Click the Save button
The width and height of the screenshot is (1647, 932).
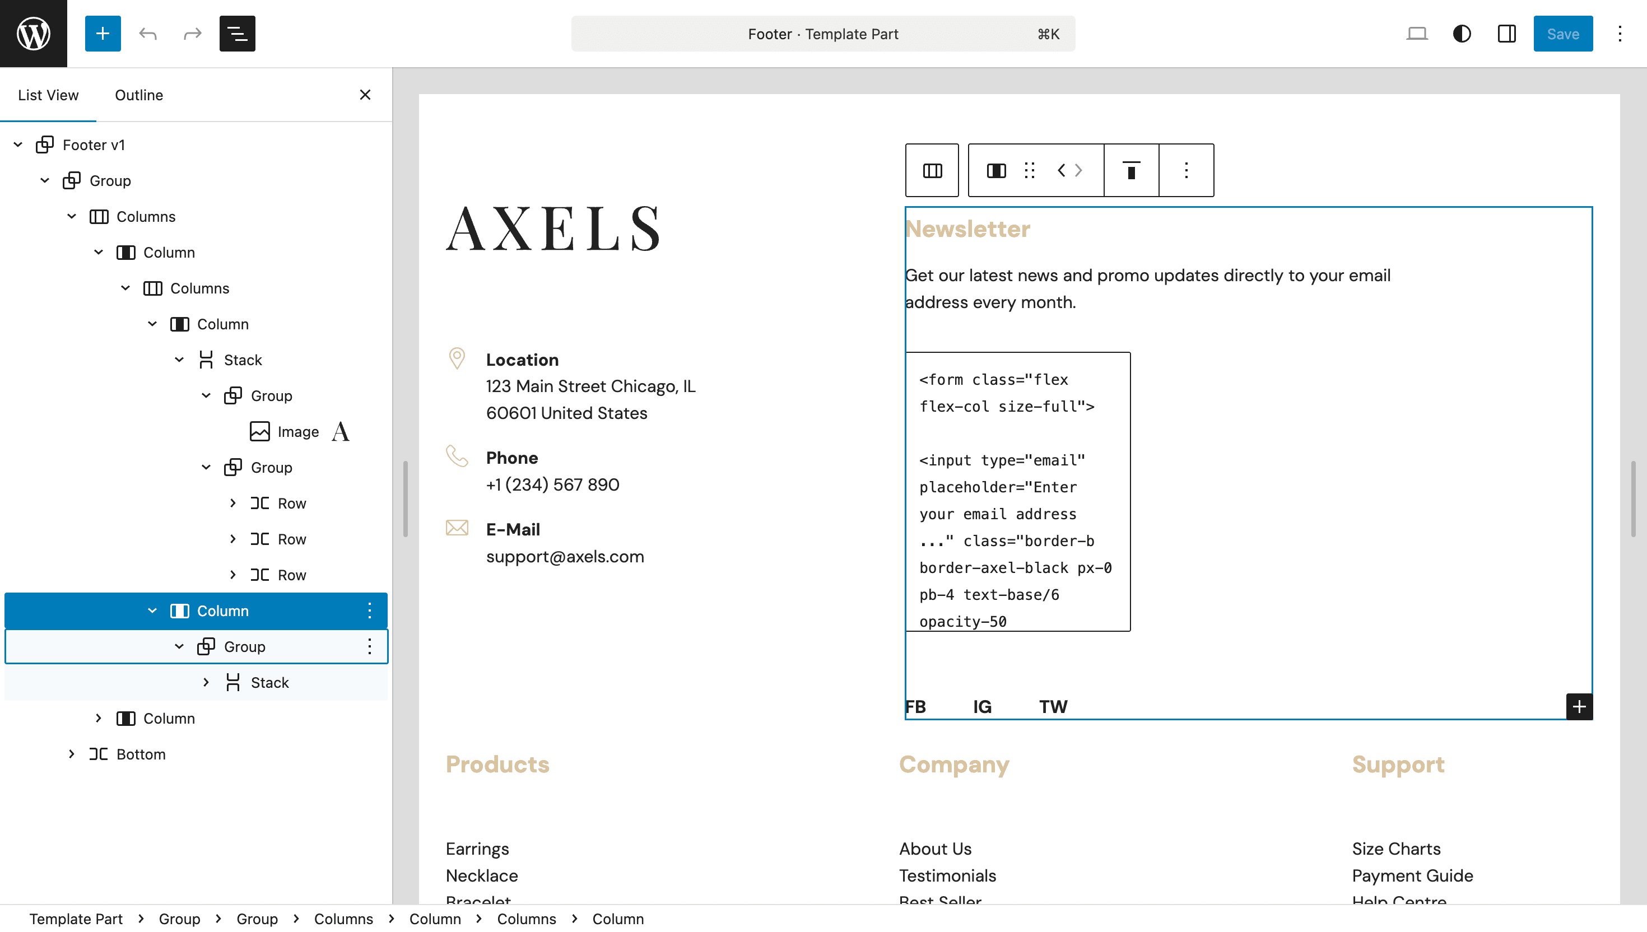pyautogui.click(x=1562, y=33)
